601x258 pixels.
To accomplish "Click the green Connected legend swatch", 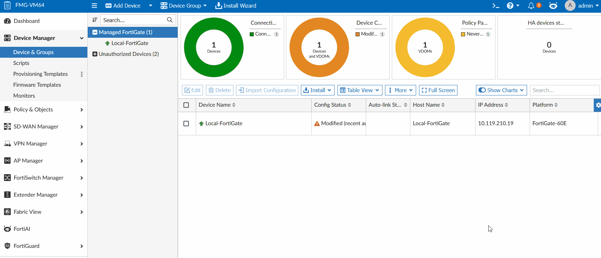I will tap(252, 34).
